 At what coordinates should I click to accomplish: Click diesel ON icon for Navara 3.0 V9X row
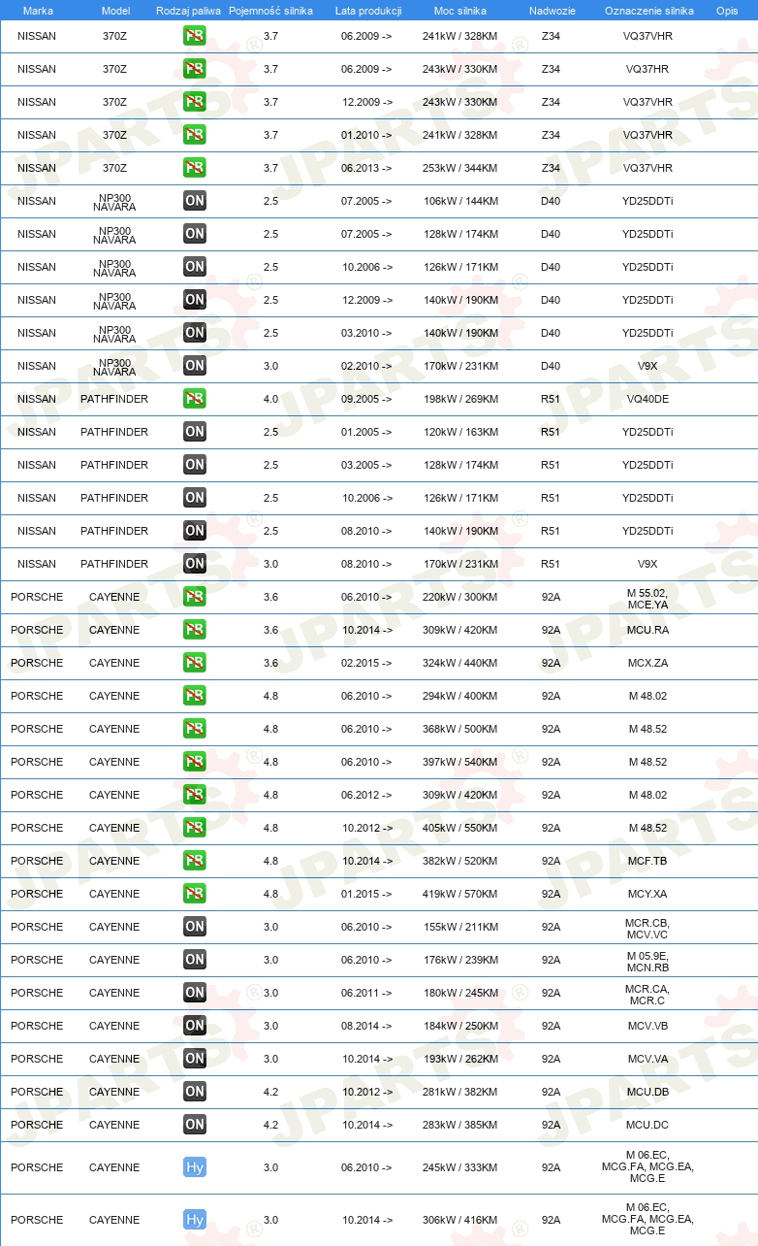click(x=195, y=366)
